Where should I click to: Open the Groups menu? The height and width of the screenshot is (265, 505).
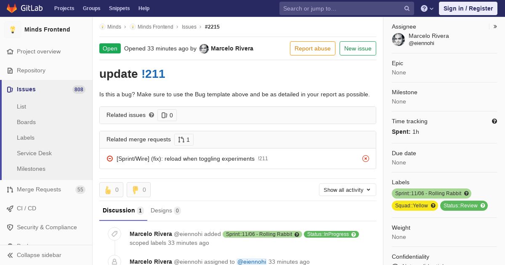(x=92, y=8)
